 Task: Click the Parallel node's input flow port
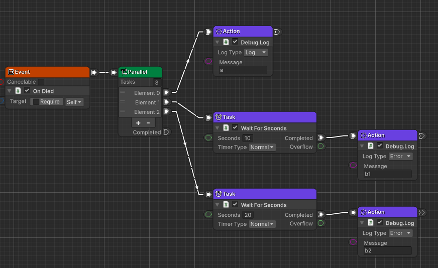tap(114, 72)
